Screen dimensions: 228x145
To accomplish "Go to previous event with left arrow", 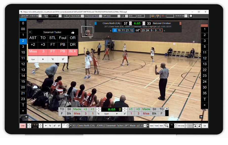I will point(71,126).
